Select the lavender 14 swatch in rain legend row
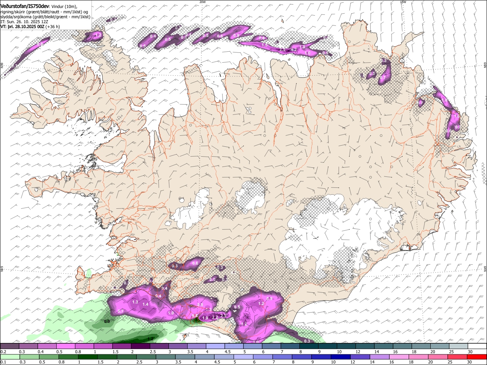The width and height of the screenshot is (487, 365). (x=379, y=356)
